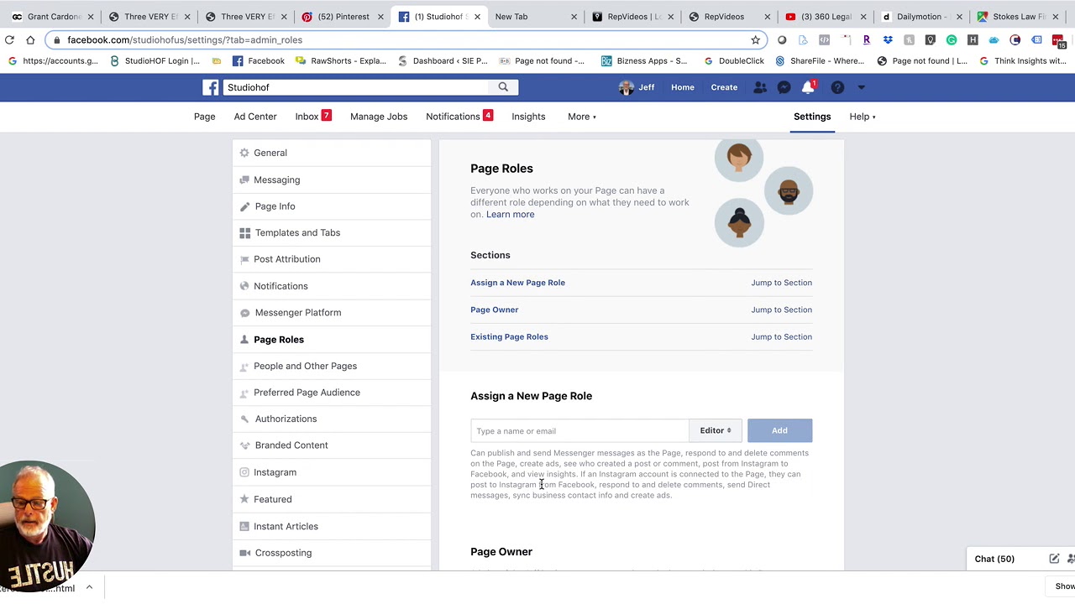Open Crossposting settings
Viewport: 1075px width, 604px height.
tap(331, 553)
